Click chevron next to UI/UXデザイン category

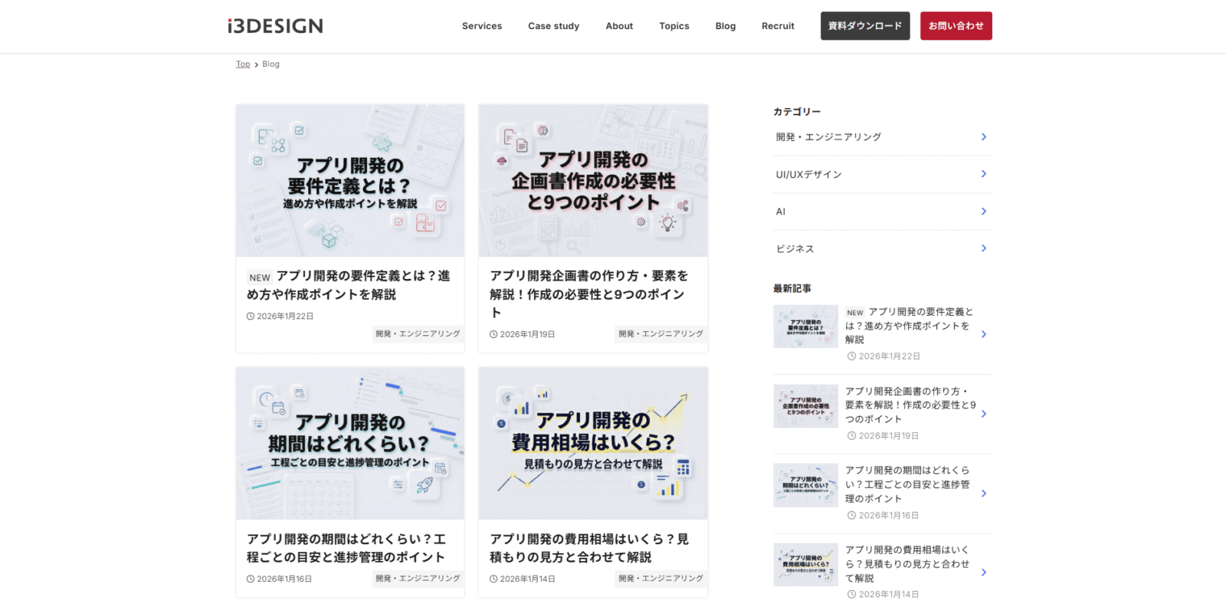[x=984, y=174]
